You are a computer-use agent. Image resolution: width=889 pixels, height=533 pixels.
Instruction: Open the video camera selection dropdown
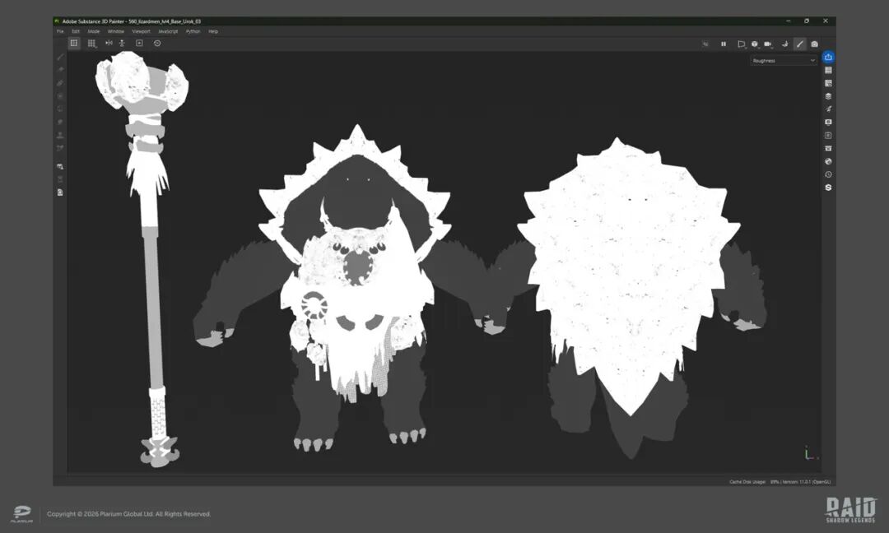768,44
